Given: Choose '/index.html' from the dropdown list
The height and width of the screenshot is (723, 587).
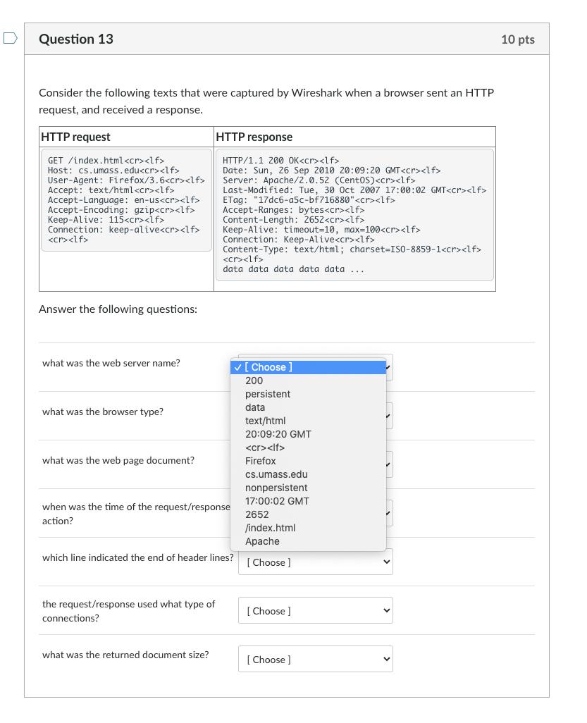Looking at the screenshot, I should pos(308,528).
